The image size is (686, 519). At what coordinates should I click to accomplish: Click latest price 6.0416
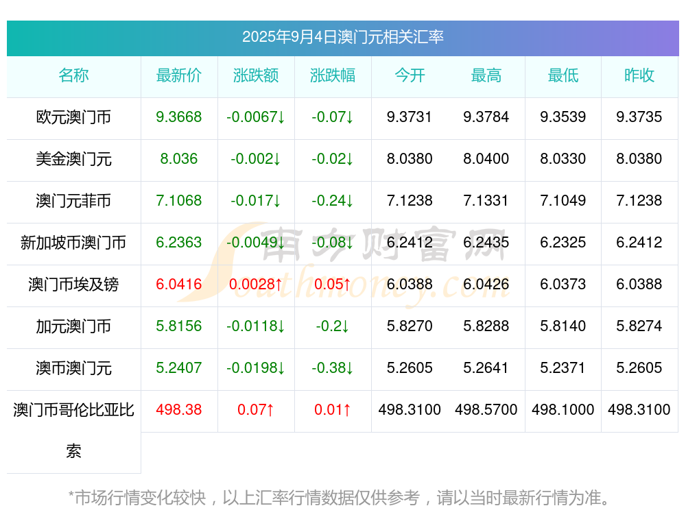[179, 285]
